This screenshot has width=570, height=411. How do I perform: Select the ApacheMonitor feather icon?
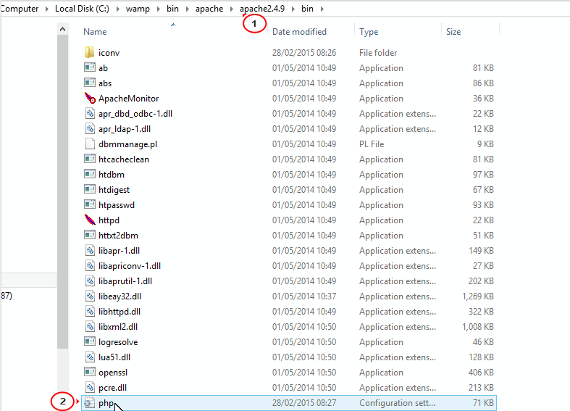pos(90,98)
